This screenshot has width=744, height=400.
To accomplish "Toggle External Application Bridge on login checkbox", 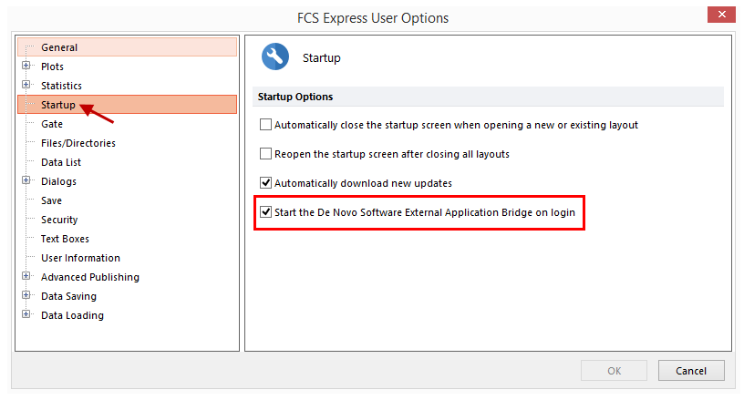I will [266, 212].
